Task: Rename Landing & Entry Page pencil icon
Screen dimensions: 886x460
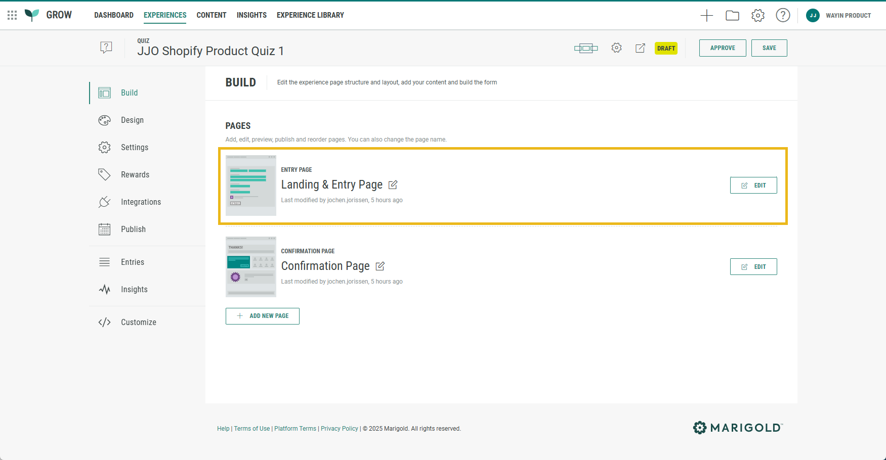Action: 393,185
